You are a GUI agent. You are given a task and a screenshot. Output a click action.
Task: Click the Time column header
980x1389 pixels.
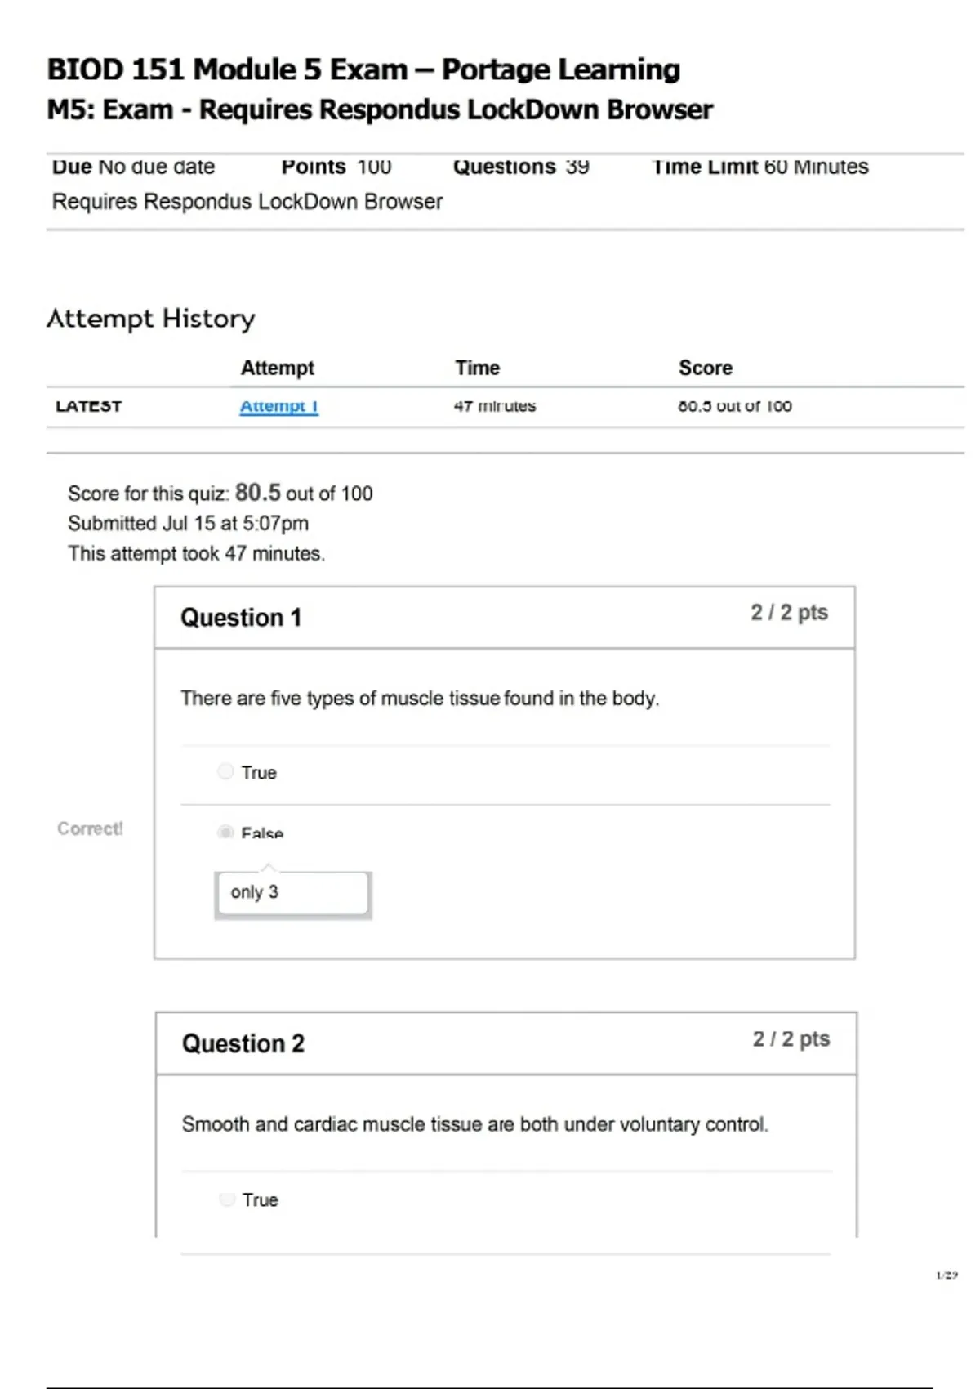477,368
